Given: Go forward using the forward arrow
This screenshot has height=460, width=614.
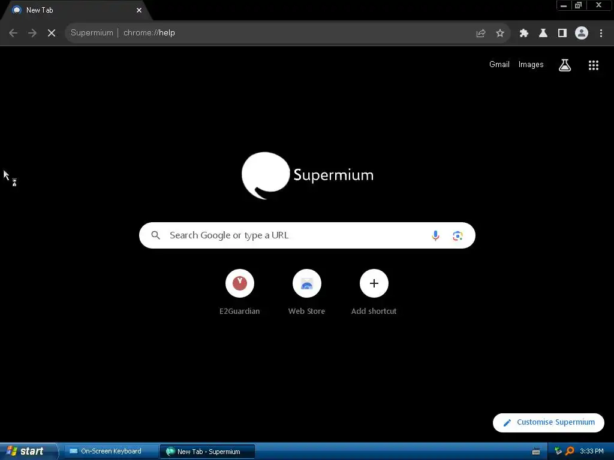Looking at the screenshot, I should [32, 33].
